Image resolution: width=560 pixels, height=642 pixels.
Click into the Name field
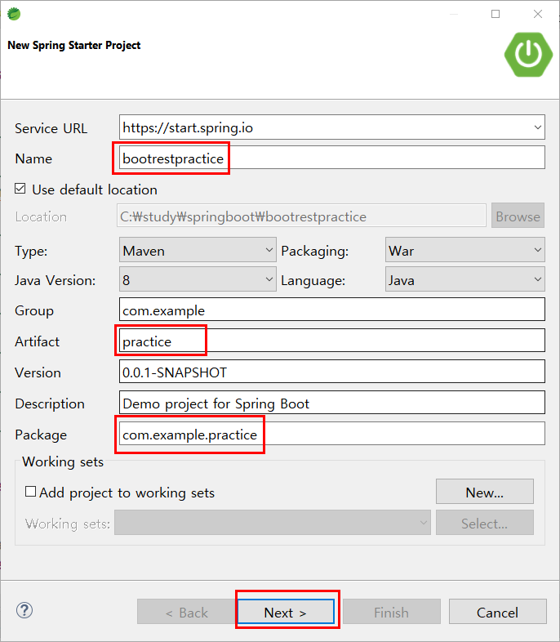pyautogui.click(x=332, y=157)
